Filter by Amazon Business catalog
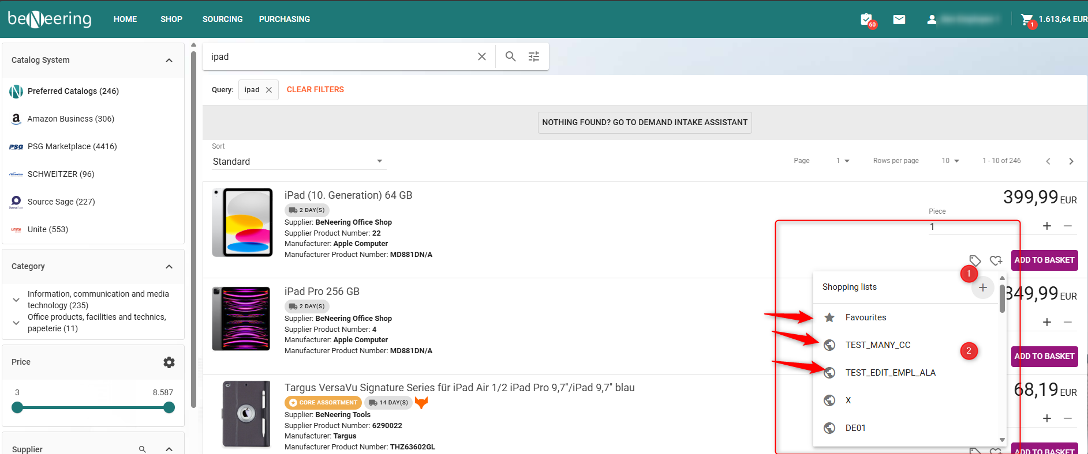1088x454 pixels. click(70, 119)
